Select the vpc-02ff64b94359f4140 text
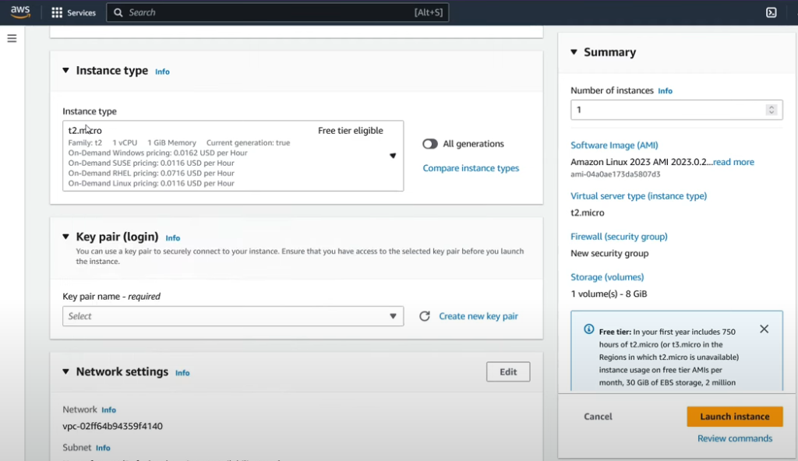This screenshot has width=798, height=461. 112,427
